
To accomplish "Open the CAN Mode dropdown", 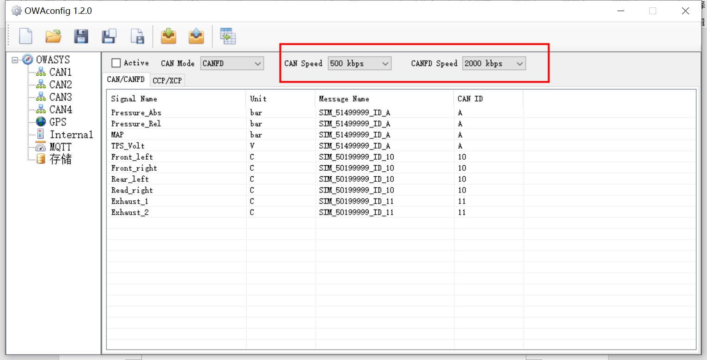I will point(232,64).
